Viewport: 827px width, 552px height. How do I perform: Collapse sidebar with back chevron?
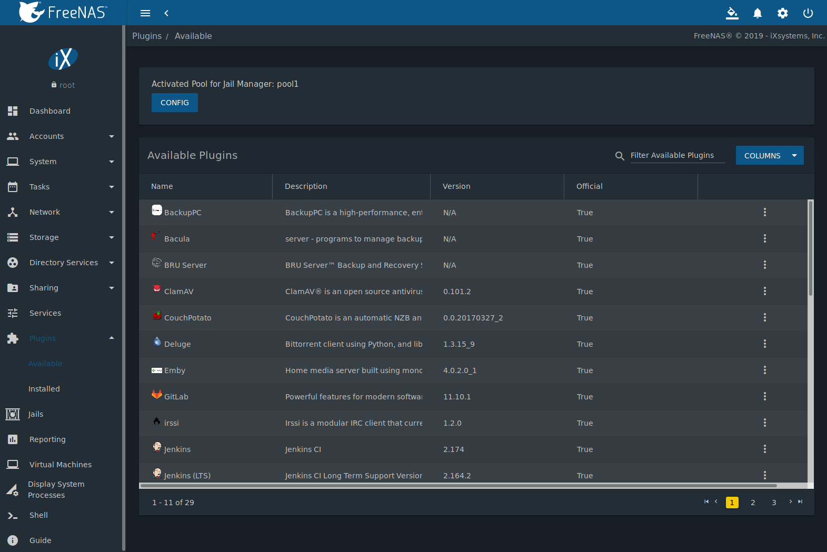[166, 13]
